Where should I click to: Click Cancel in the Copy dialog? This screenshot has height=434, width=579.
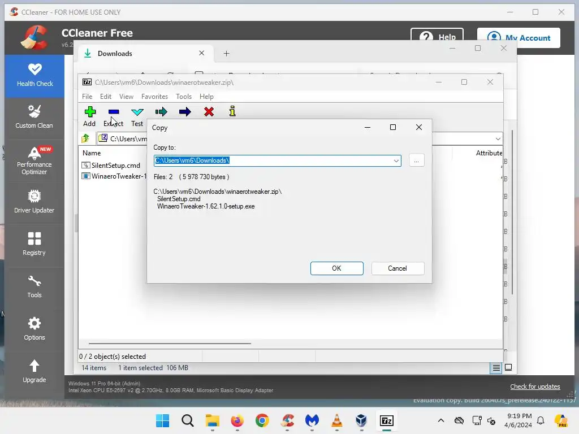pos(397,268)
